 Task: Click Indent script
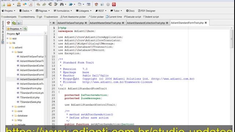pyautogui.click(x=151, y=17)
